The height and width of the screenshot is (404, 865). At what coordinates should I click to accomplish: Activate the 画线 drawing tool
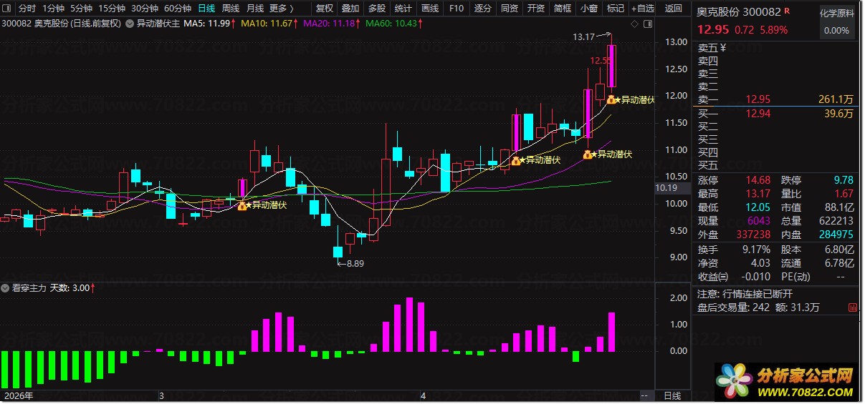point(430,9)
